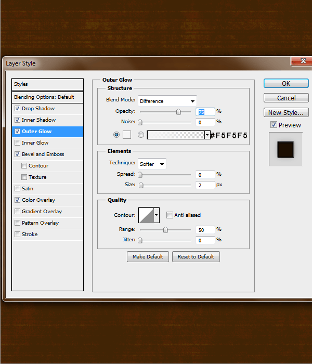Enable the Texture sub-option checkbox
This screenshot has height=364, width=312.
(24, 177)
